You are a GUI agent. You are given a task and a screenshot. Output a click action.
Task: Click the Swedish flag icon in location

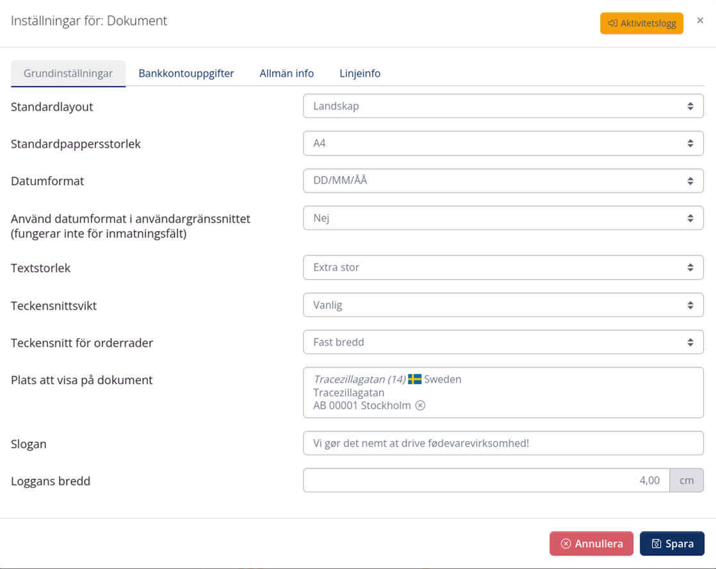(415, 379)
